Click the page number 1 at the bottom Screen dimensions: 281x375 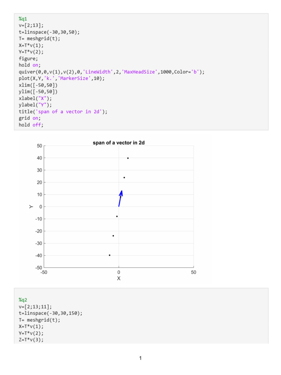[x=140, y=358]
